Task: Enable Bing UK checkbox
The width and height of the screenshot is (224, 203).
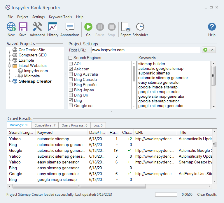Action: [71, 95]
